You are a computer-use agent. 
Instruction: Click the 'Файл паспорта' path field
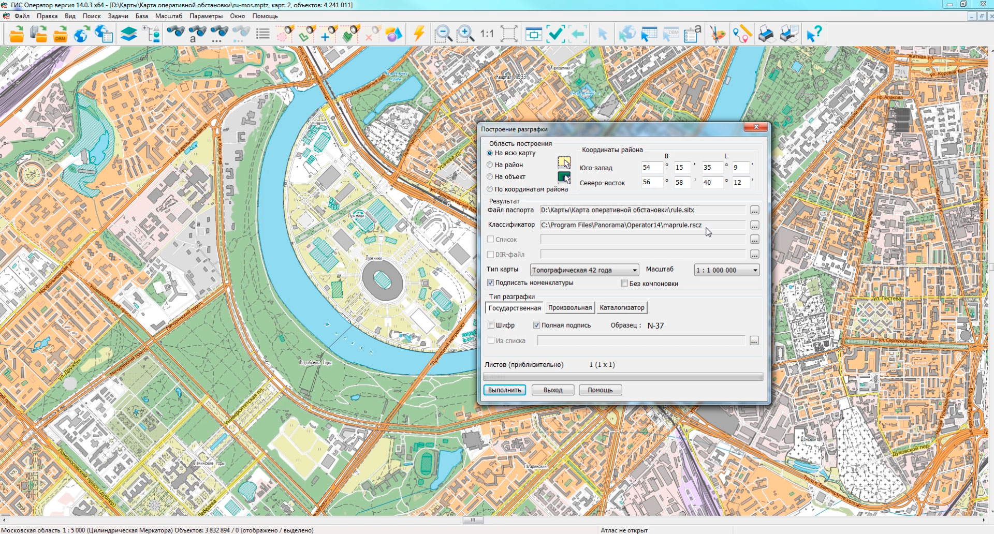pyautogui.click(x=642, y=210)
